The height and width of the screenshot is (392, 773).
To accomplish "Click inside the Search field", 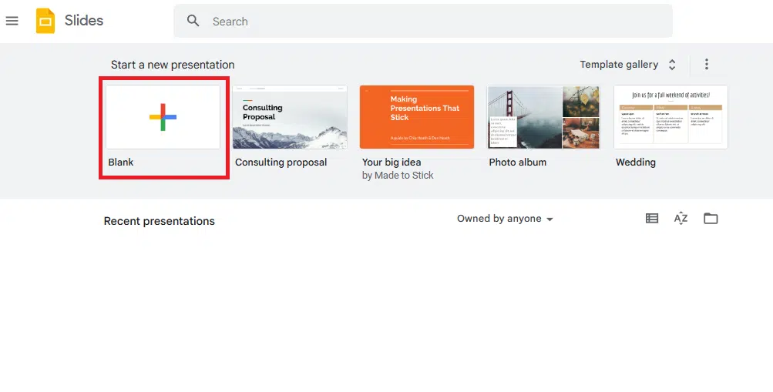I will click(x=432, y=21).
